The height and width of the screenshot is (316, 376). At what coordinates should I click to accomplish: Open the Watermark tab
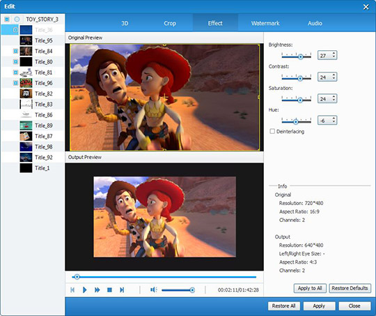coord(265,23)
